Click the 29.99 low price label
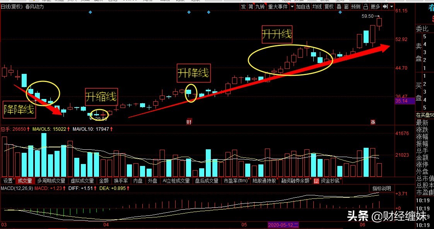The image size is (434, 229). click(x=101, y=118)
